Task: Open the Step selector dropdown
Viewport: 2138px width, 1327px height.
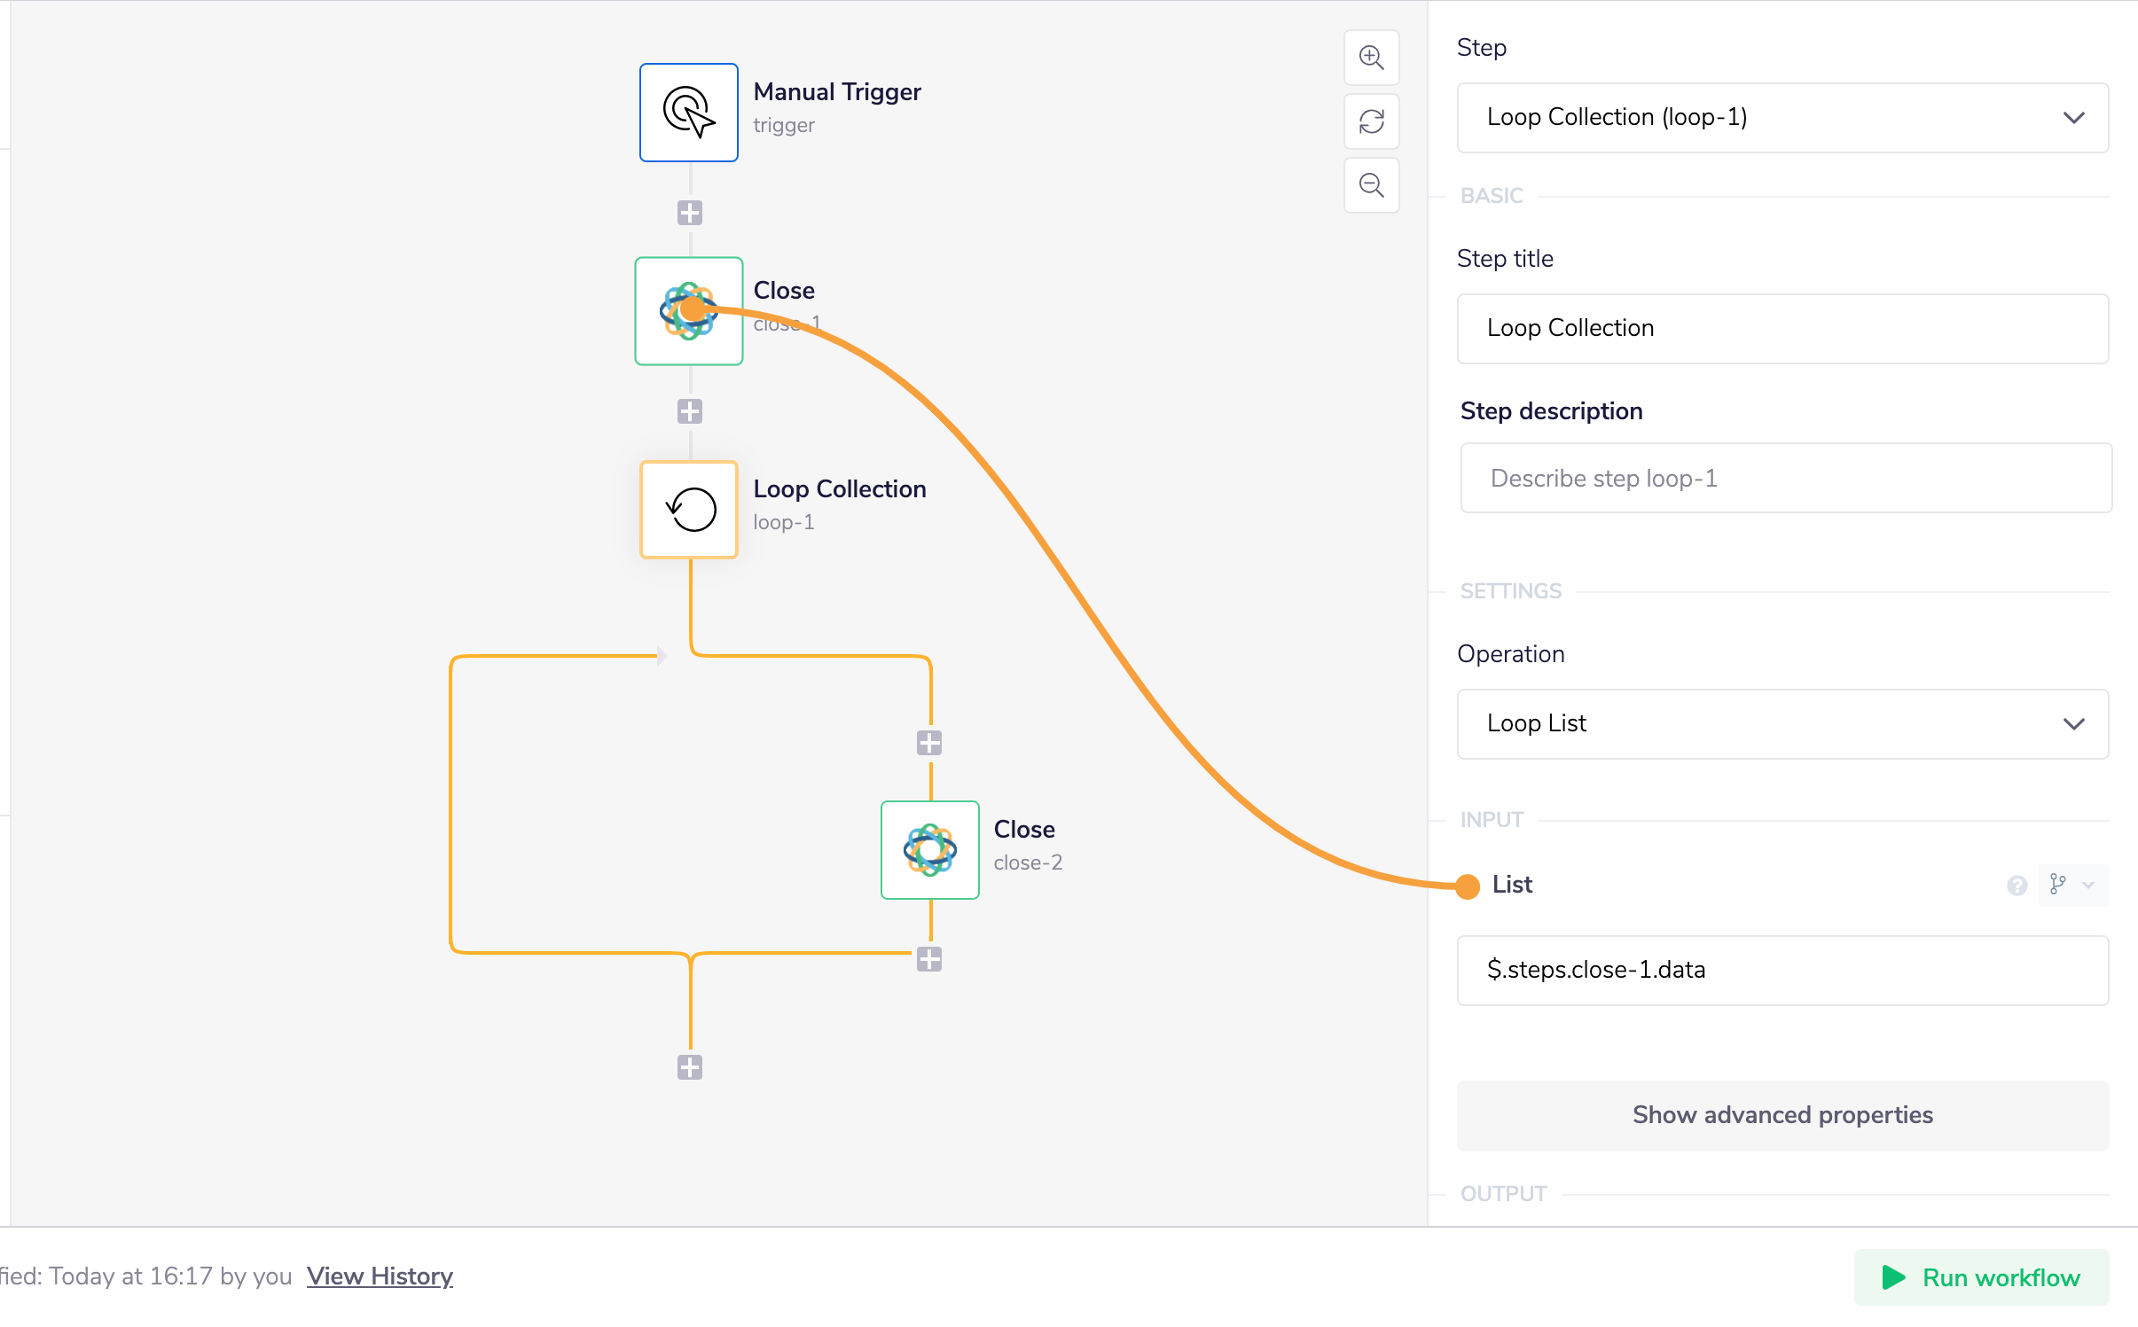Action: coord(1782,118)
